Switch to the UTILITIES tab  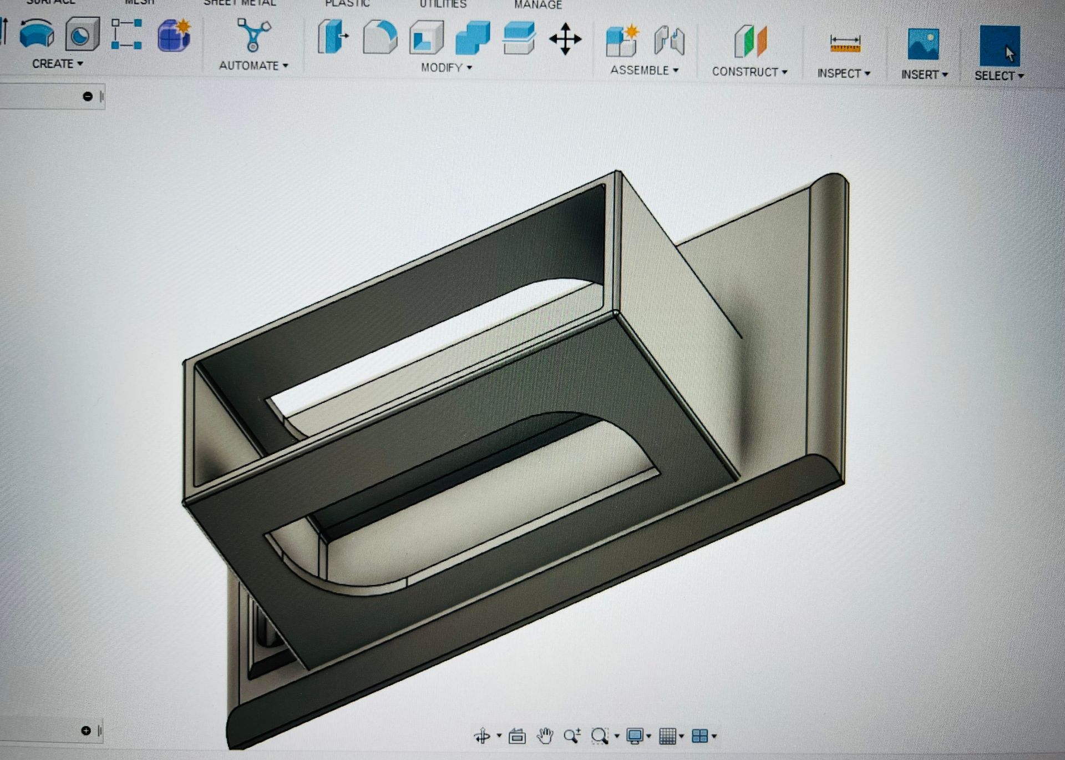[x=443, y=4]
